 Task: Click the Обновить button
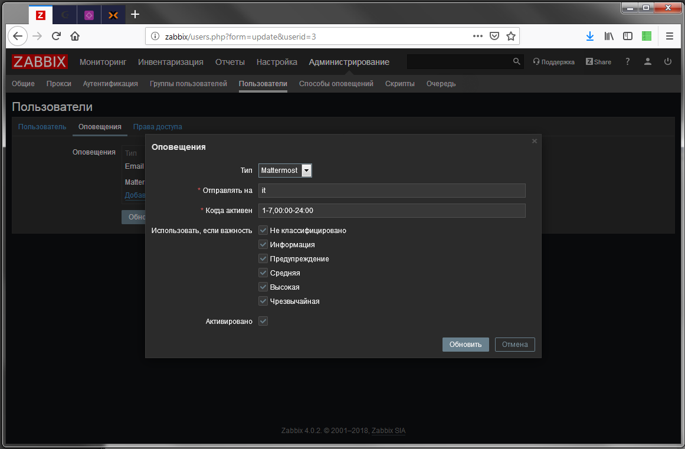pos(465,345)
